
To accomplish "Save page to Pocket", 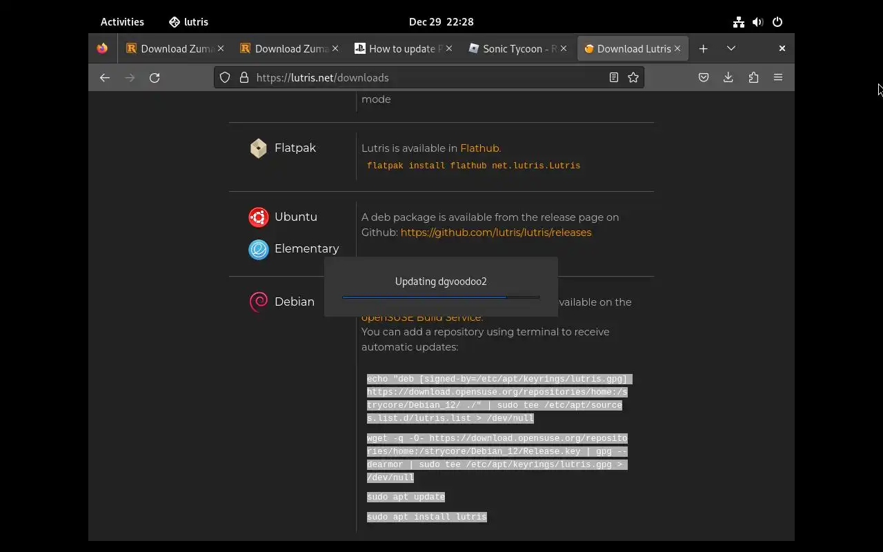I will click(x=704, y=77).
